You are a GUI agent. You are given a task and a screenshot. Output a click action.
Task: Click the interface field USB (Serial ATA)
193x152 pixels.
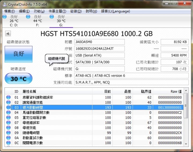(99, 55)
